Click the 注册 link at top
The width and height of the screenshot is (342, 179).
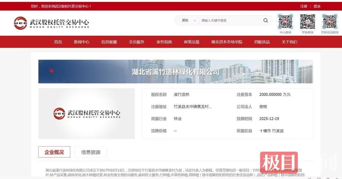point(304,6)
